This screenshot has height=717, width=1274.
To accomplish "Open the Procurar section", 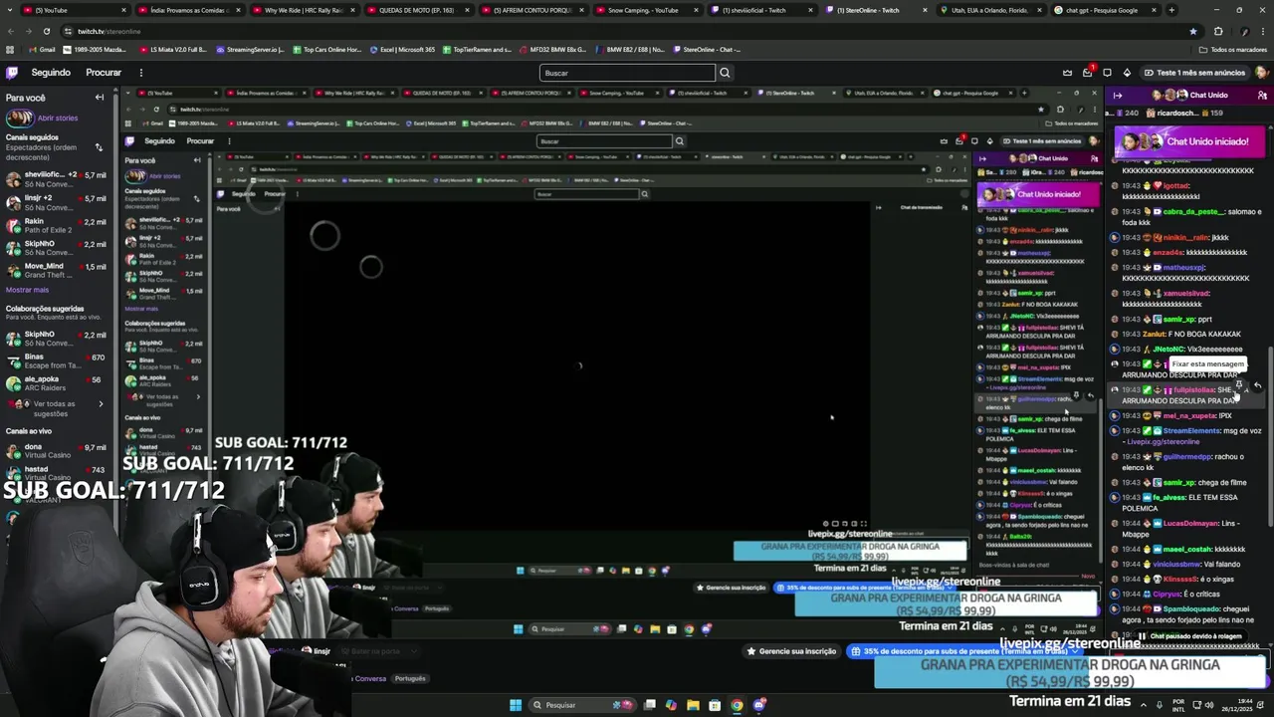I will point(104,73).
